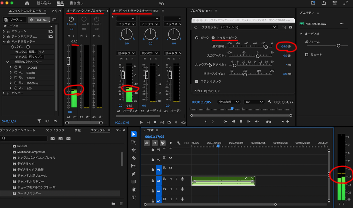Open the CC ライブラリ panel tab
Viewport: 353px width, 208px height.
point(54,130)
